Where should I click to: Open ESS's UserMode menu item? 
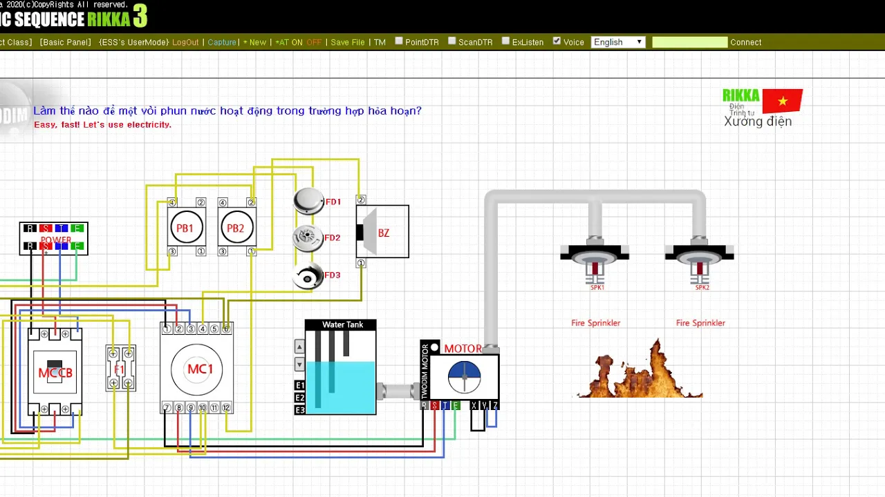point(133,42)
